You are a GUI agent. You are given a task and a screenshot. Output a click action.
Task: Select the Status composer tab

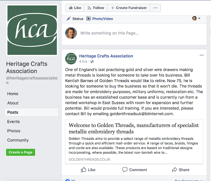point(75,19)
